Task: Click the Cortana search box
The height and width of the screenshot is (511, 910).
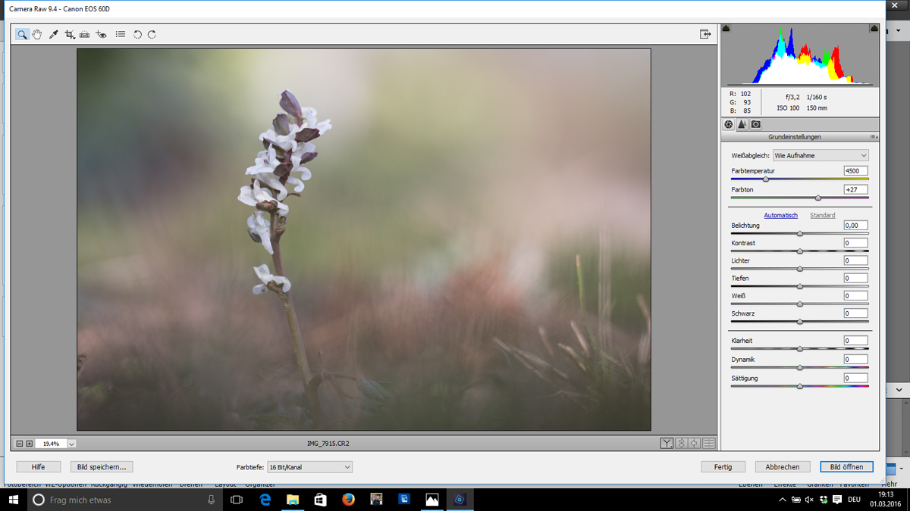Action: [125, 500]
